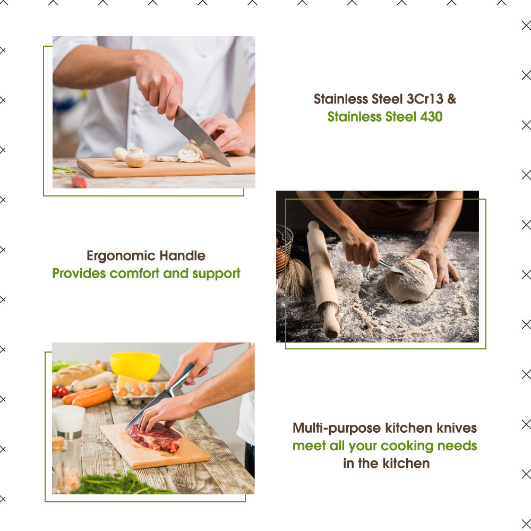Click the raw steak on cutting board
531x531 pixels.
pyautogui.click(x=155, y=437)
